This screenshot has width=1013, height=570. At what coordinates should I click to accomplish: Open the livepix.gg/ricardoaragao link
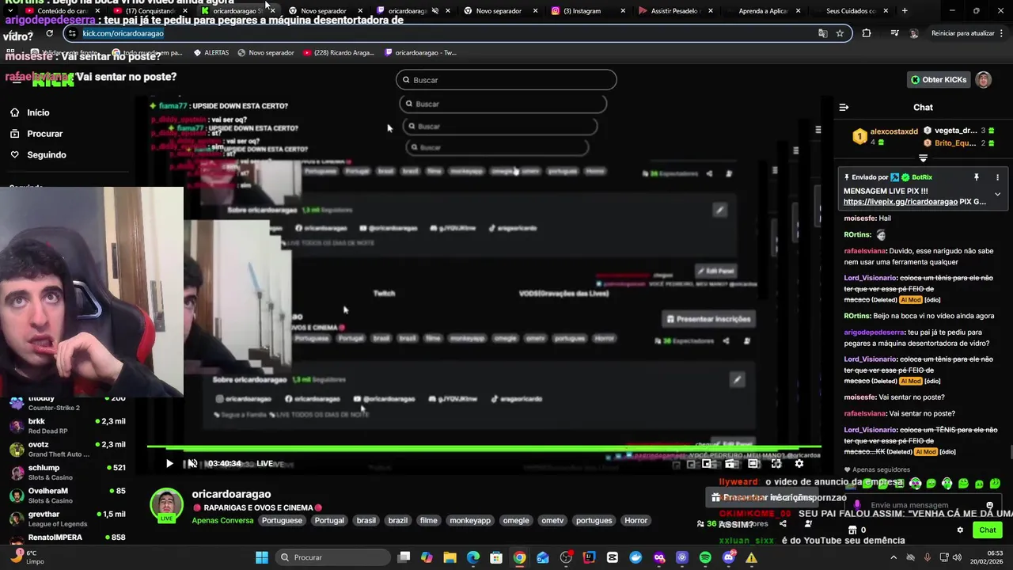900,202
